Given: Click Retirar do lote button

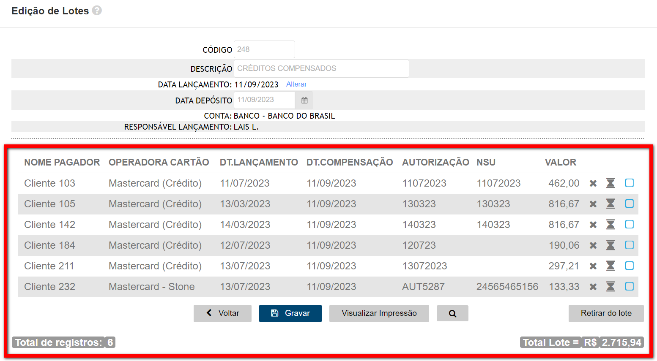Looking at the screenshot, I should 606,313.
